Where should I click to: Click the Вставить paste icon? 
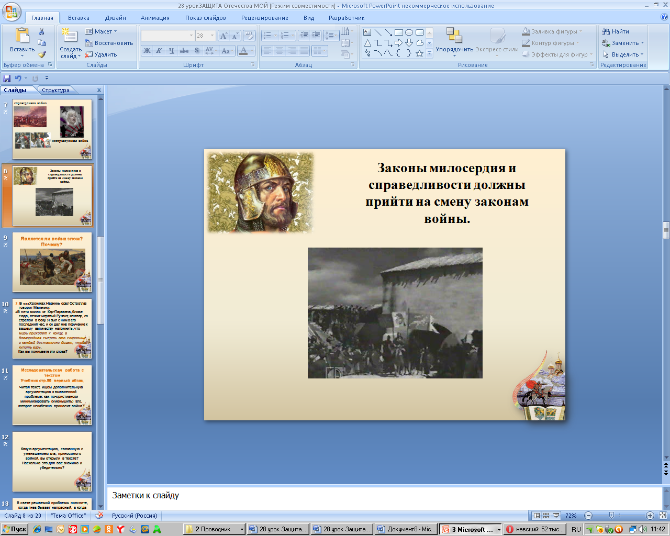click(x=22, y=36)
